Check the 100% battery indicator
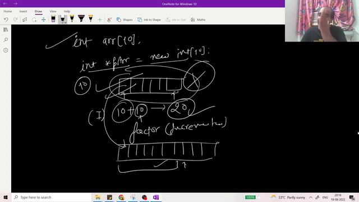The width and height of the screenshot is (359, 202). pyautogui.click(x=250, y=197)
